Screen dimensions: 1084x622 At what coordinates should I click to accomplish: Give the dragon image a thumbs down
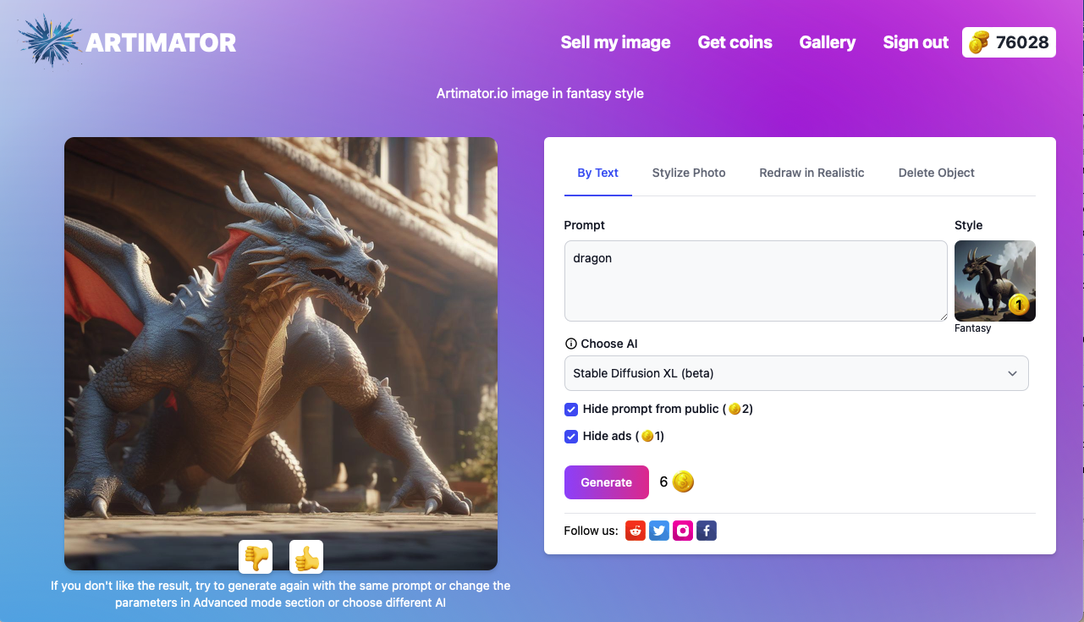pyautogui.click(x=256, y=556)
